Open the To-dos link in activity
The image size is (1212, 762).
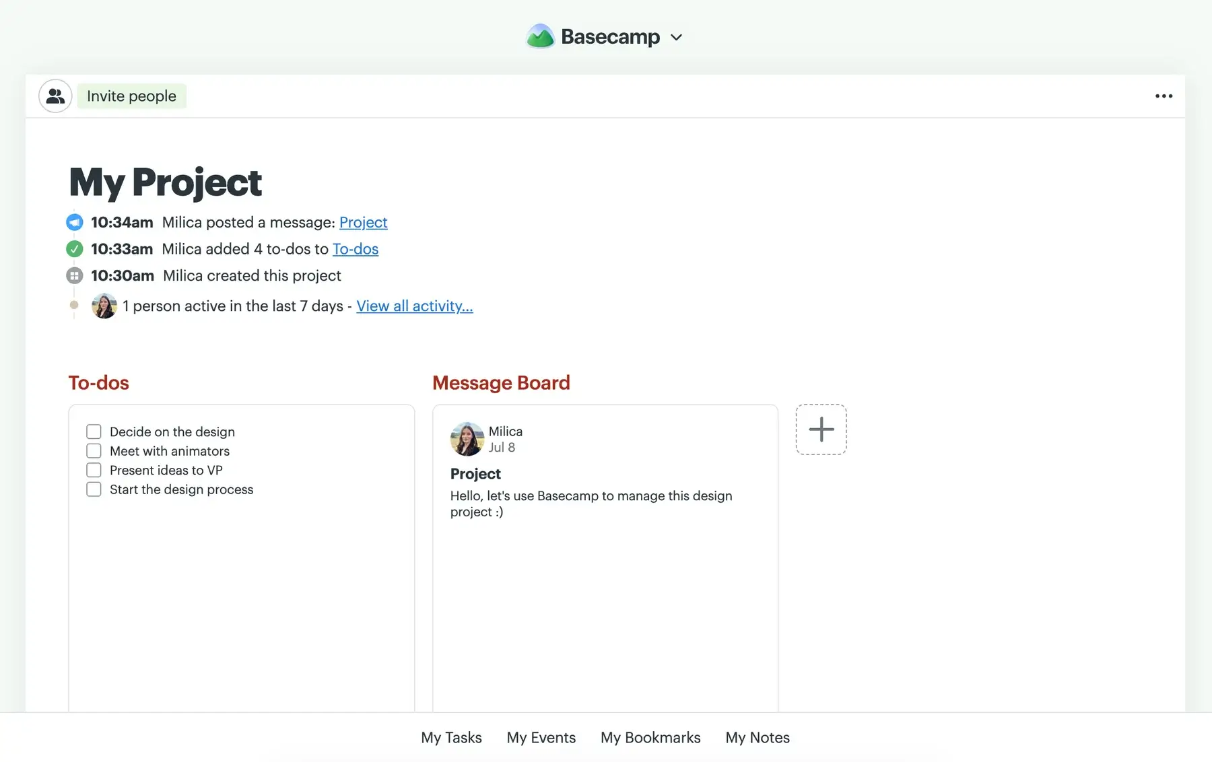tap(356, 249)
